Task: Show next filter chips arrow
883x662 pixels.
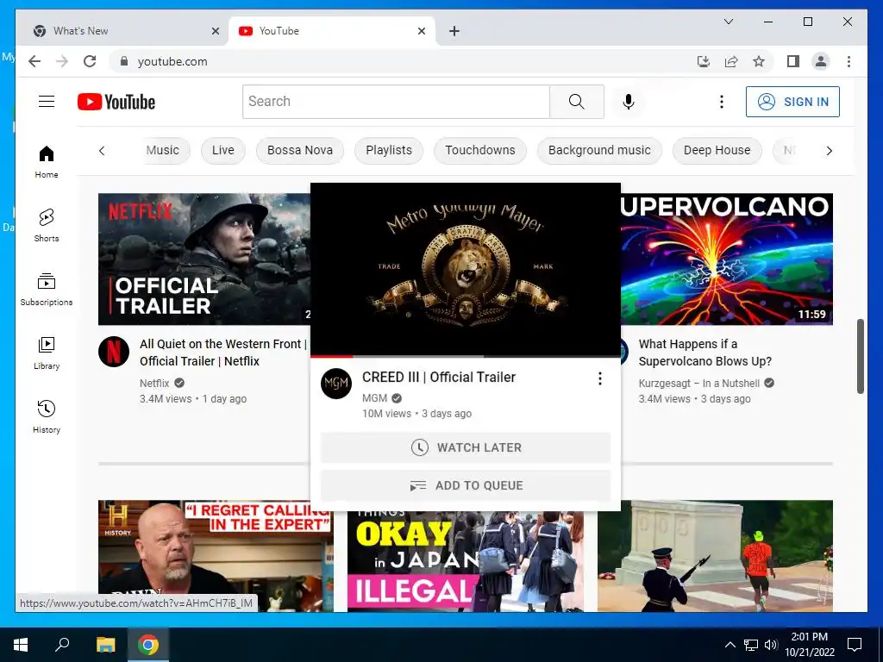Action: click(829, 150)
